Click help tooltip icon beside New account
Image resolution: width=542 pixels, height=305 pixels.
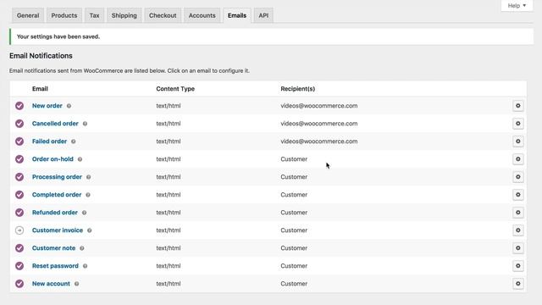[77, 284]
